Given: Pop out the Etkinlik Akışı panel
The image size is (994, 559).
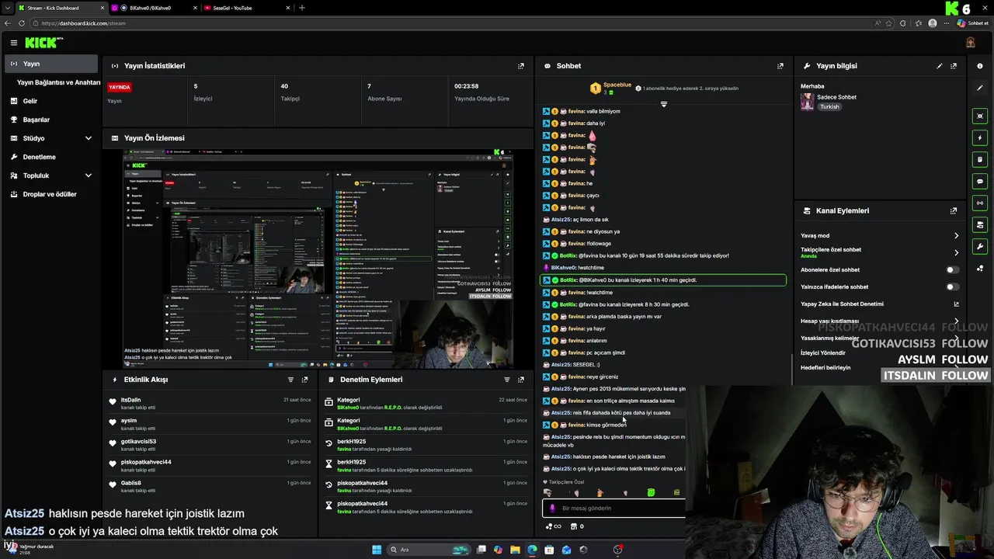Looking at the screenshot, I should 304,380.
